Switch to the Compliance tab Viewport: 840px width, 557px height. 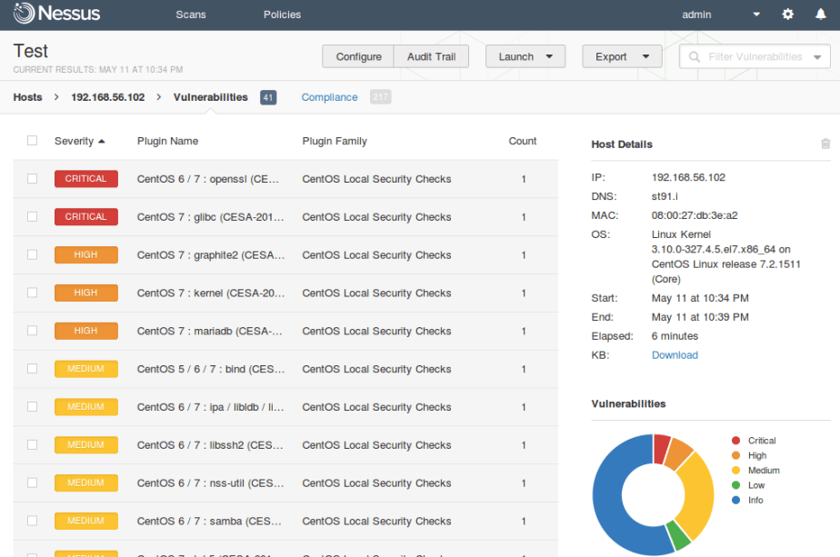(329, 97)
